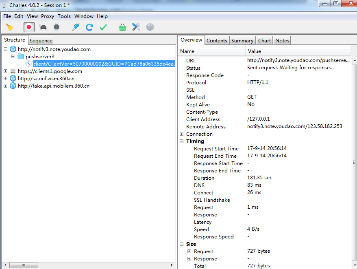Toggle the red Record button
This screenshot has width=357, height=269.
[29, 27]
